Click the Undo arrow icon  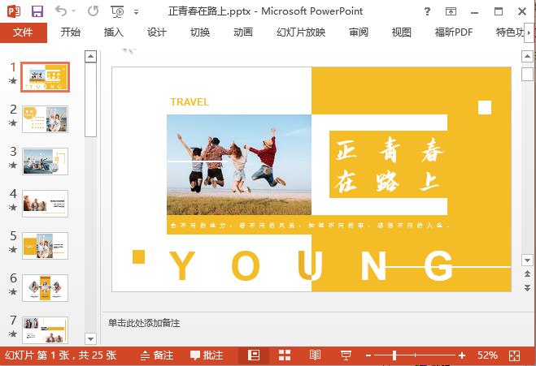pyautogui.click(x=62, y=11)
